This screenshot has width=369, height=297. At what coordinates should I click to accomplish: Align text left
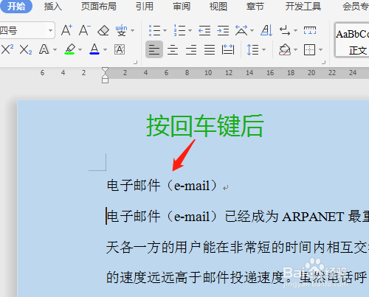click(x=154, y=49)
